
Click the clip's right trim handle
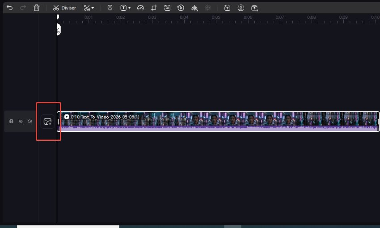tap(378, 122)
